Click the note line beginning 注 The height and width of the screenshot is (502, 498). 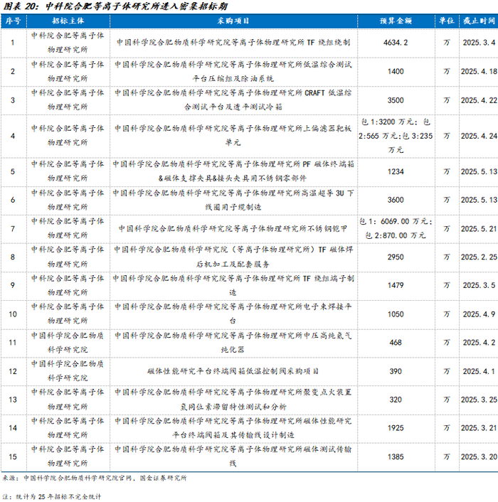coord(52,497)
